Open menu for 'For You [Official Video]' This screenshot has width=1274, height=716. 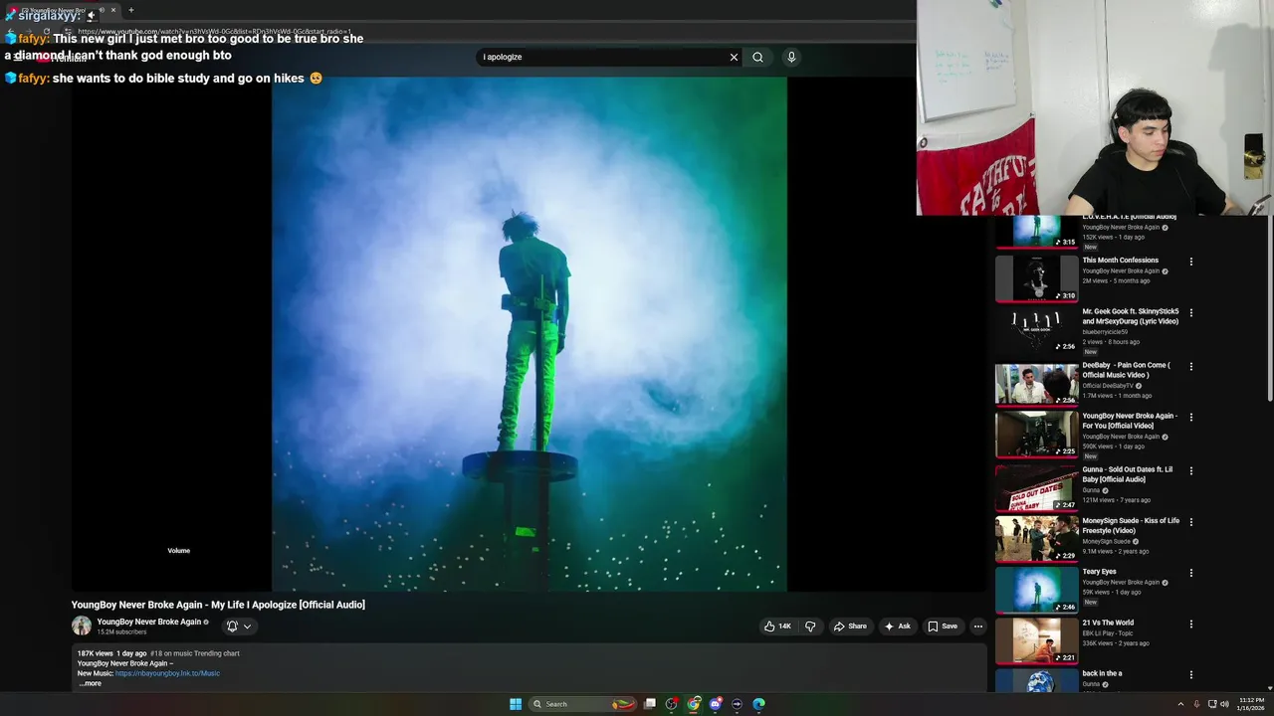click(1191, 417)
